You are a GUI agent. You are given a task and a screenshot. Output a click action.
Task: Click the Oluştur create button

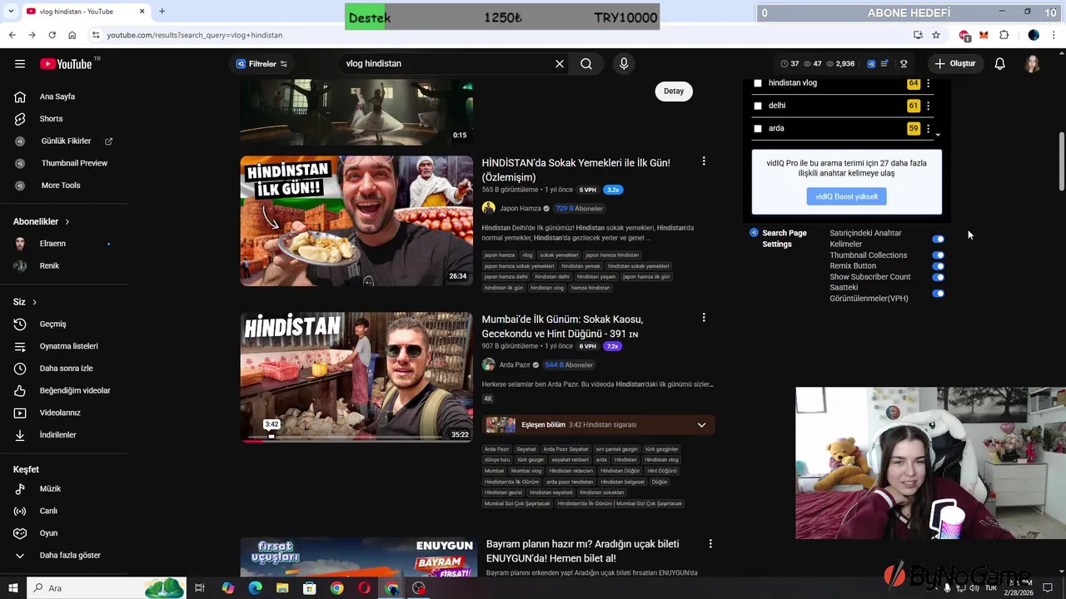point(954,64)
